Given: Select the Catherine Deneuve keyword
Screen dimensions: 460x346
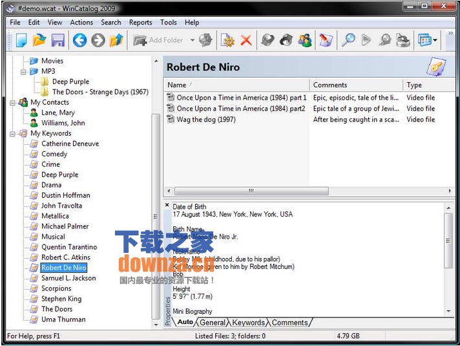Looking at the screenshot, I should [x=70, y=144].
